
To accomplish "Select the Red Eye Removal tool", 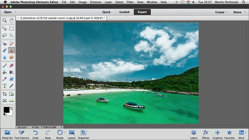I will (x=5, y=44).
